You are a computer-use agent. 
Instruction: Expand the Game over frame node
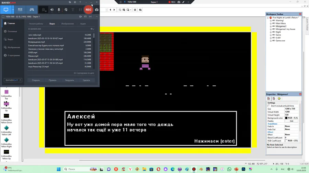(271, 41)
